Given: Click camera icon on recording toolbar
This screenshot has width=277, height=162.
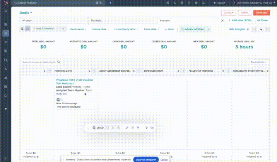Looking at the screenshot, I should (152, 127).
